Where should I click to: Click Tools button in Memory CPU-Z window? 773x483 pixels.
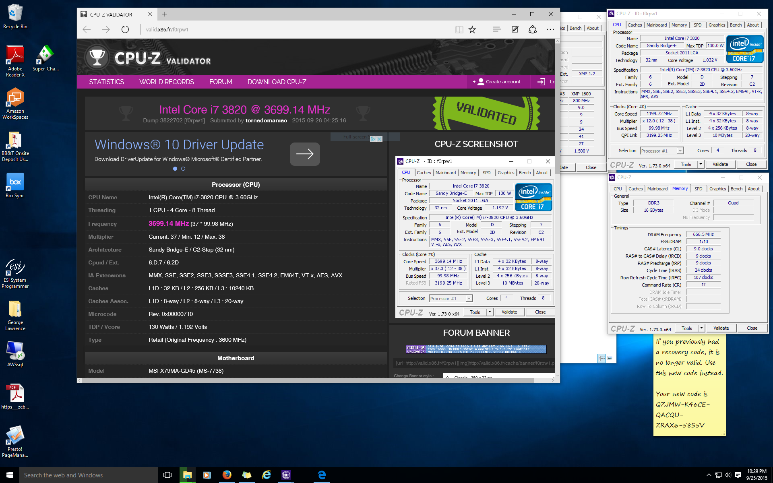tap(687, 328)
